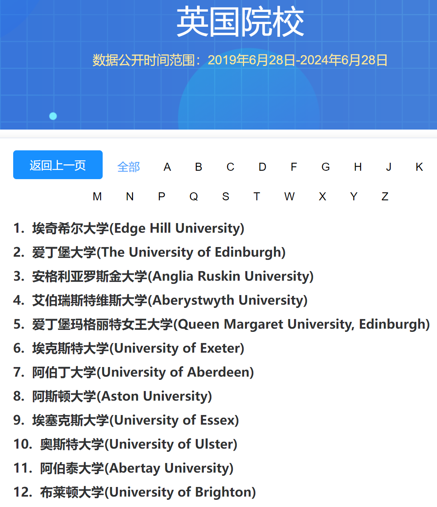Screen dimensions: 437x507
Task: Filter schools by letter Q
Action: coord(194,196)
